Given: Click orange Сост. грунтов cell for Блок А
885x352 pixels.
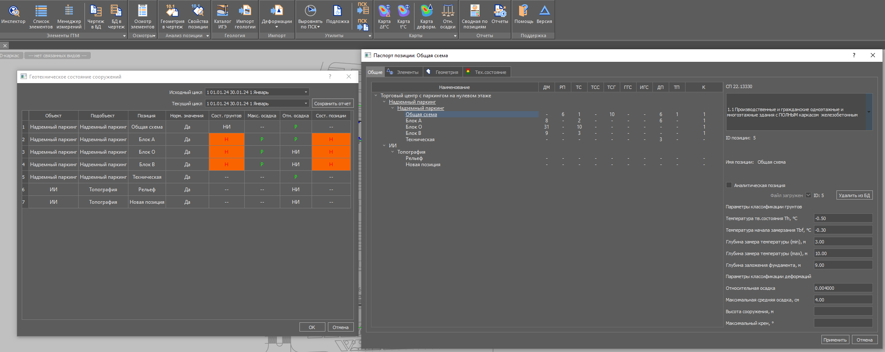Looking at the screenshot, I should [226, 139].
